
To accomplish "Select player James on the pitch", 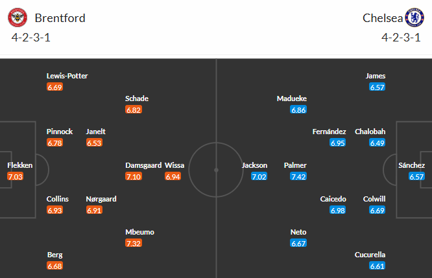I will (x=376, y=76).
